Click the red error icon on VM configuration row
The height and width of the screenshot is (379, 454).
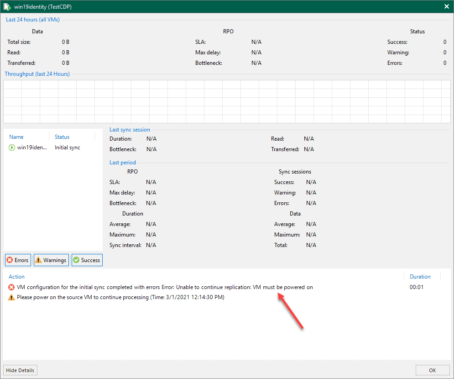click(x=11, y=287)
